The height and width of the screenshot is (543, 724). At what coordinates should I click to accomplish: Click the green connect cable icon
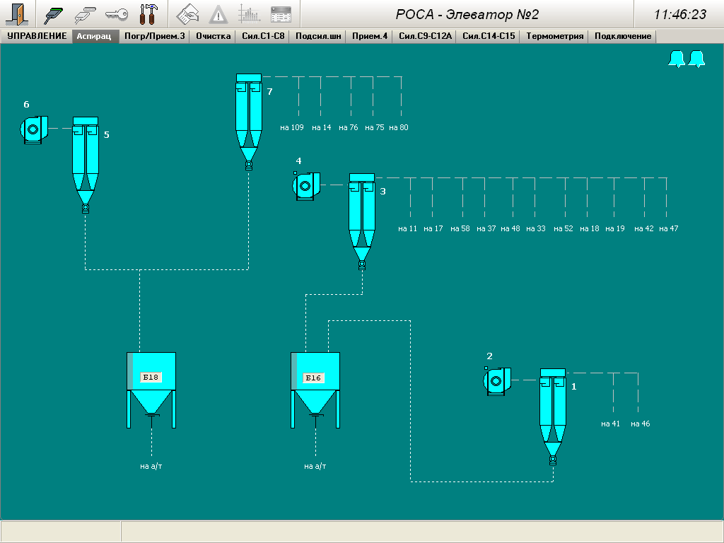point(54,14)
